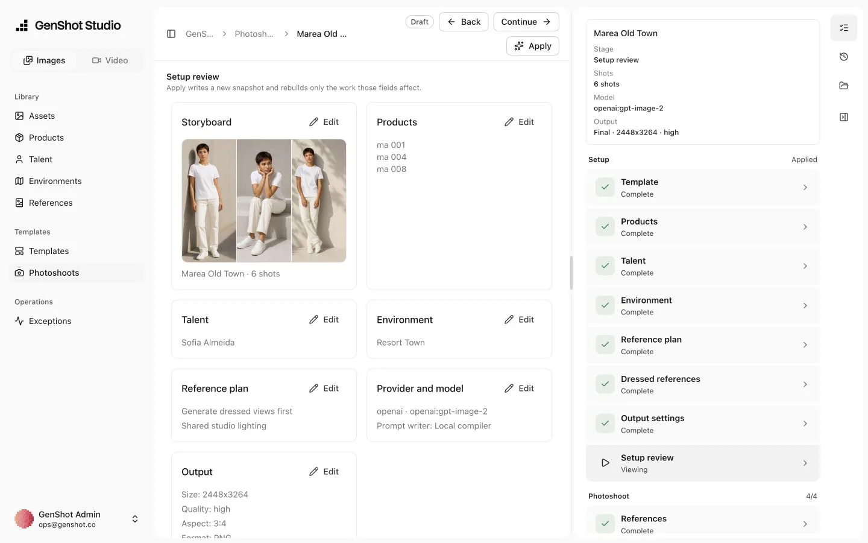Click product ma 004
This screenshot has height=543, width=868.
tap(392, 157)
